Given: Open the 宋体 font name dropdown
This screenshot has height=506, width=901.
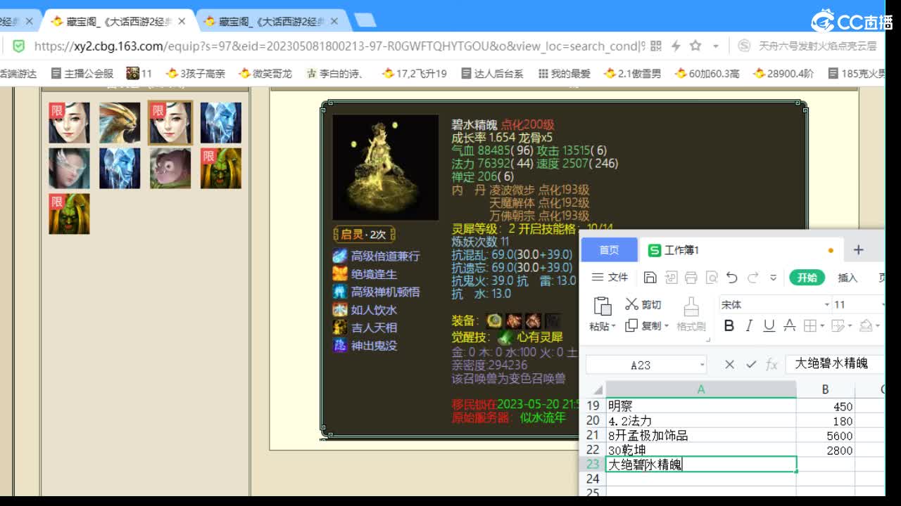Looking at the screenshot, I should (x=827, y=305).
